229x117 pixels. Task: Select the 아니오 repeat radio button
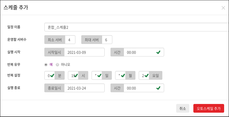coord(57,65)
